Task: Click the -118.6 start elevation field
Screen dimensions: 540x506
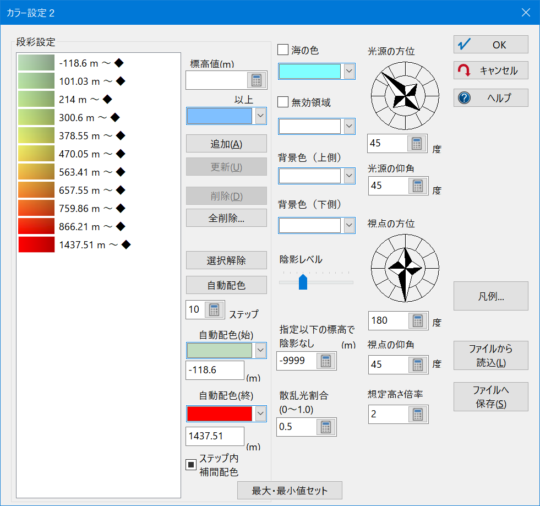Action: 215,370
